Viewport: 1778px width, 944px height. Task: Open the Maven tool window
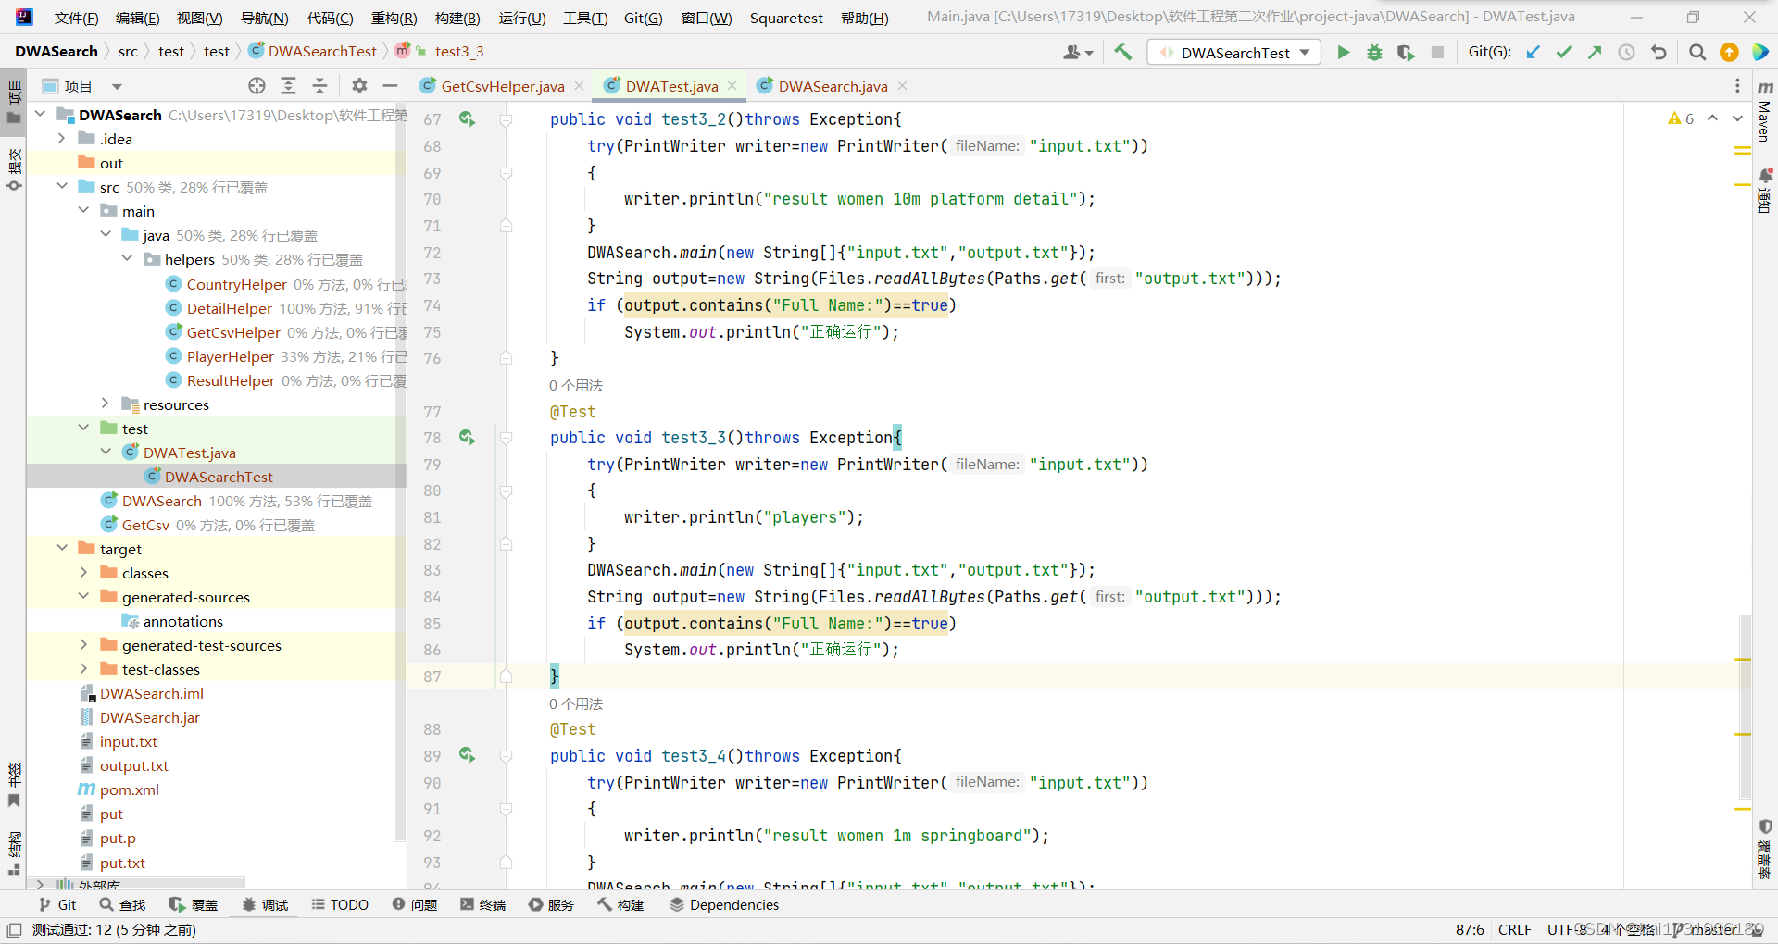coord(1765,111)
